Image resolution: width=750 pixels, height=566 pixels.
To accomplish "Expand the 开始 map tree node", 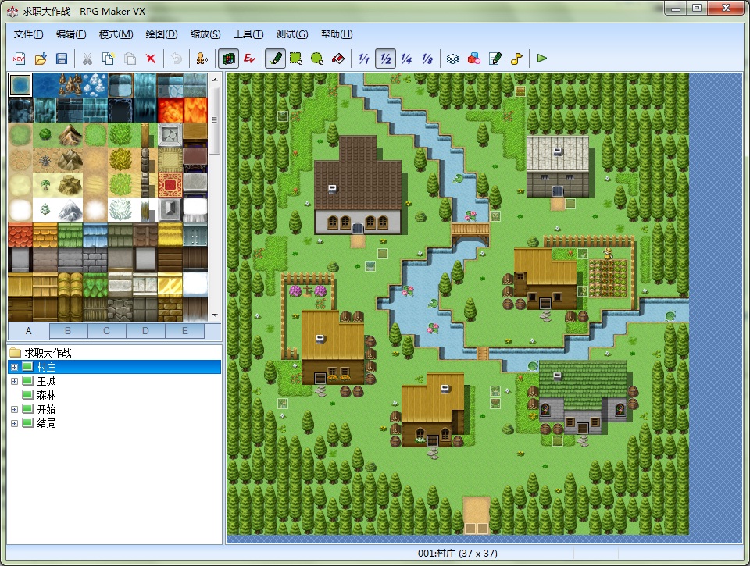I will tap(14, 409).
